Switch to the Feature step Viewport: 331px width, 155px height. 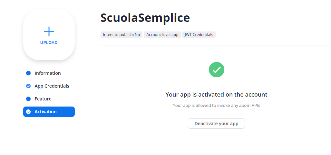43,99
